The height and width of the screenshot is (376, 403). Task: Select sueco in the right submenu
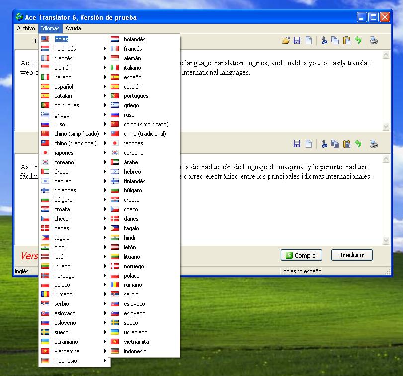(x=144, y=323)
